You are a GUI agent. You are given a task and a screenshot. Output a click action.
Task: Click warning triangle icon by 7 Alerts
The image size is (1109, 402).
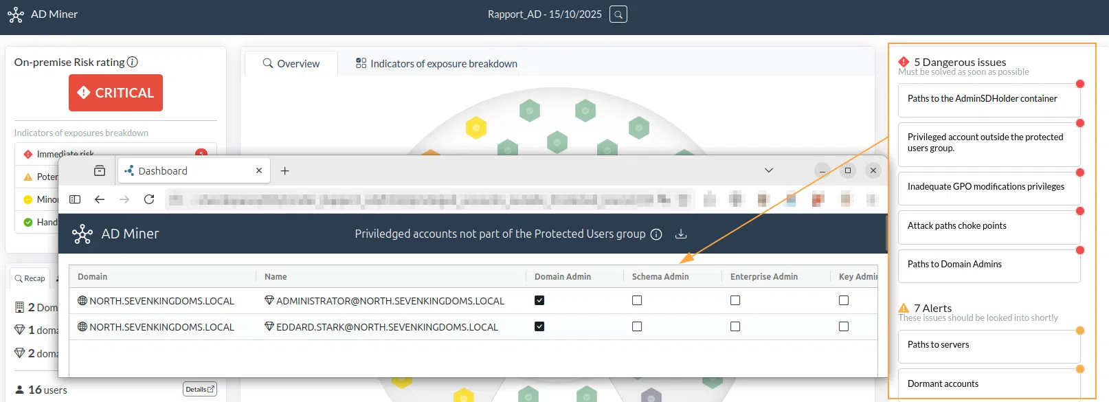(x=904, y=308)
